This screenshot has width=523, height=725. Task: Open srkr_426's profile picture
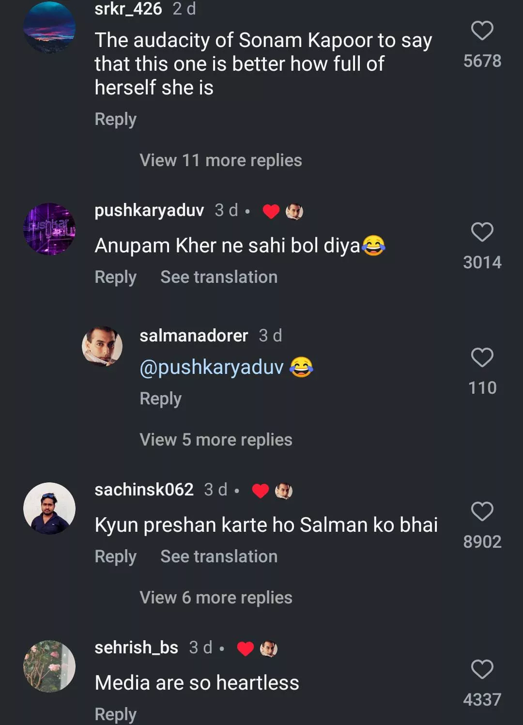(x=49, y=27)
